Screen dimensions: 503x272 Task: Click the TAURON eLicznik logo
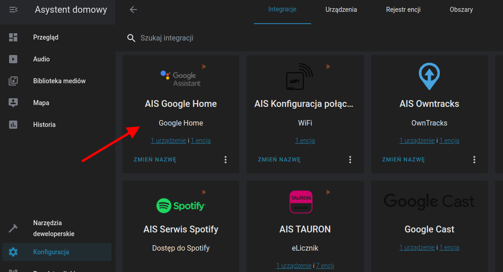301,202
